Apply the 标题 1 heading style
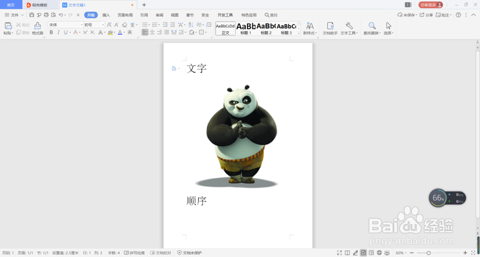The image size is (480, 257). tap(246, 29)
